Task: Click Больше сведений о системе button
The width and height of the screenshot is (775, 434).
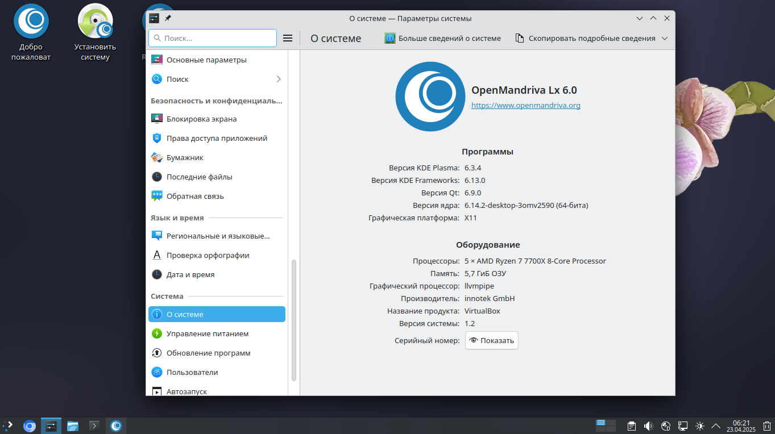Action: (x=443, y=38)
